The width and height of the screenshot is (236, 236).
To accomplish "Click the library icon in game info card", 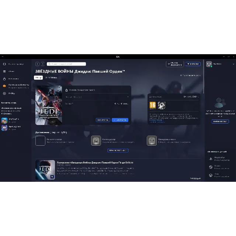I will pos(66,90).
